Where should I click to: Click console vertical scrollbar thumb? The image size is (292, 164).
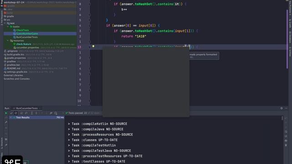coord(282,118)
